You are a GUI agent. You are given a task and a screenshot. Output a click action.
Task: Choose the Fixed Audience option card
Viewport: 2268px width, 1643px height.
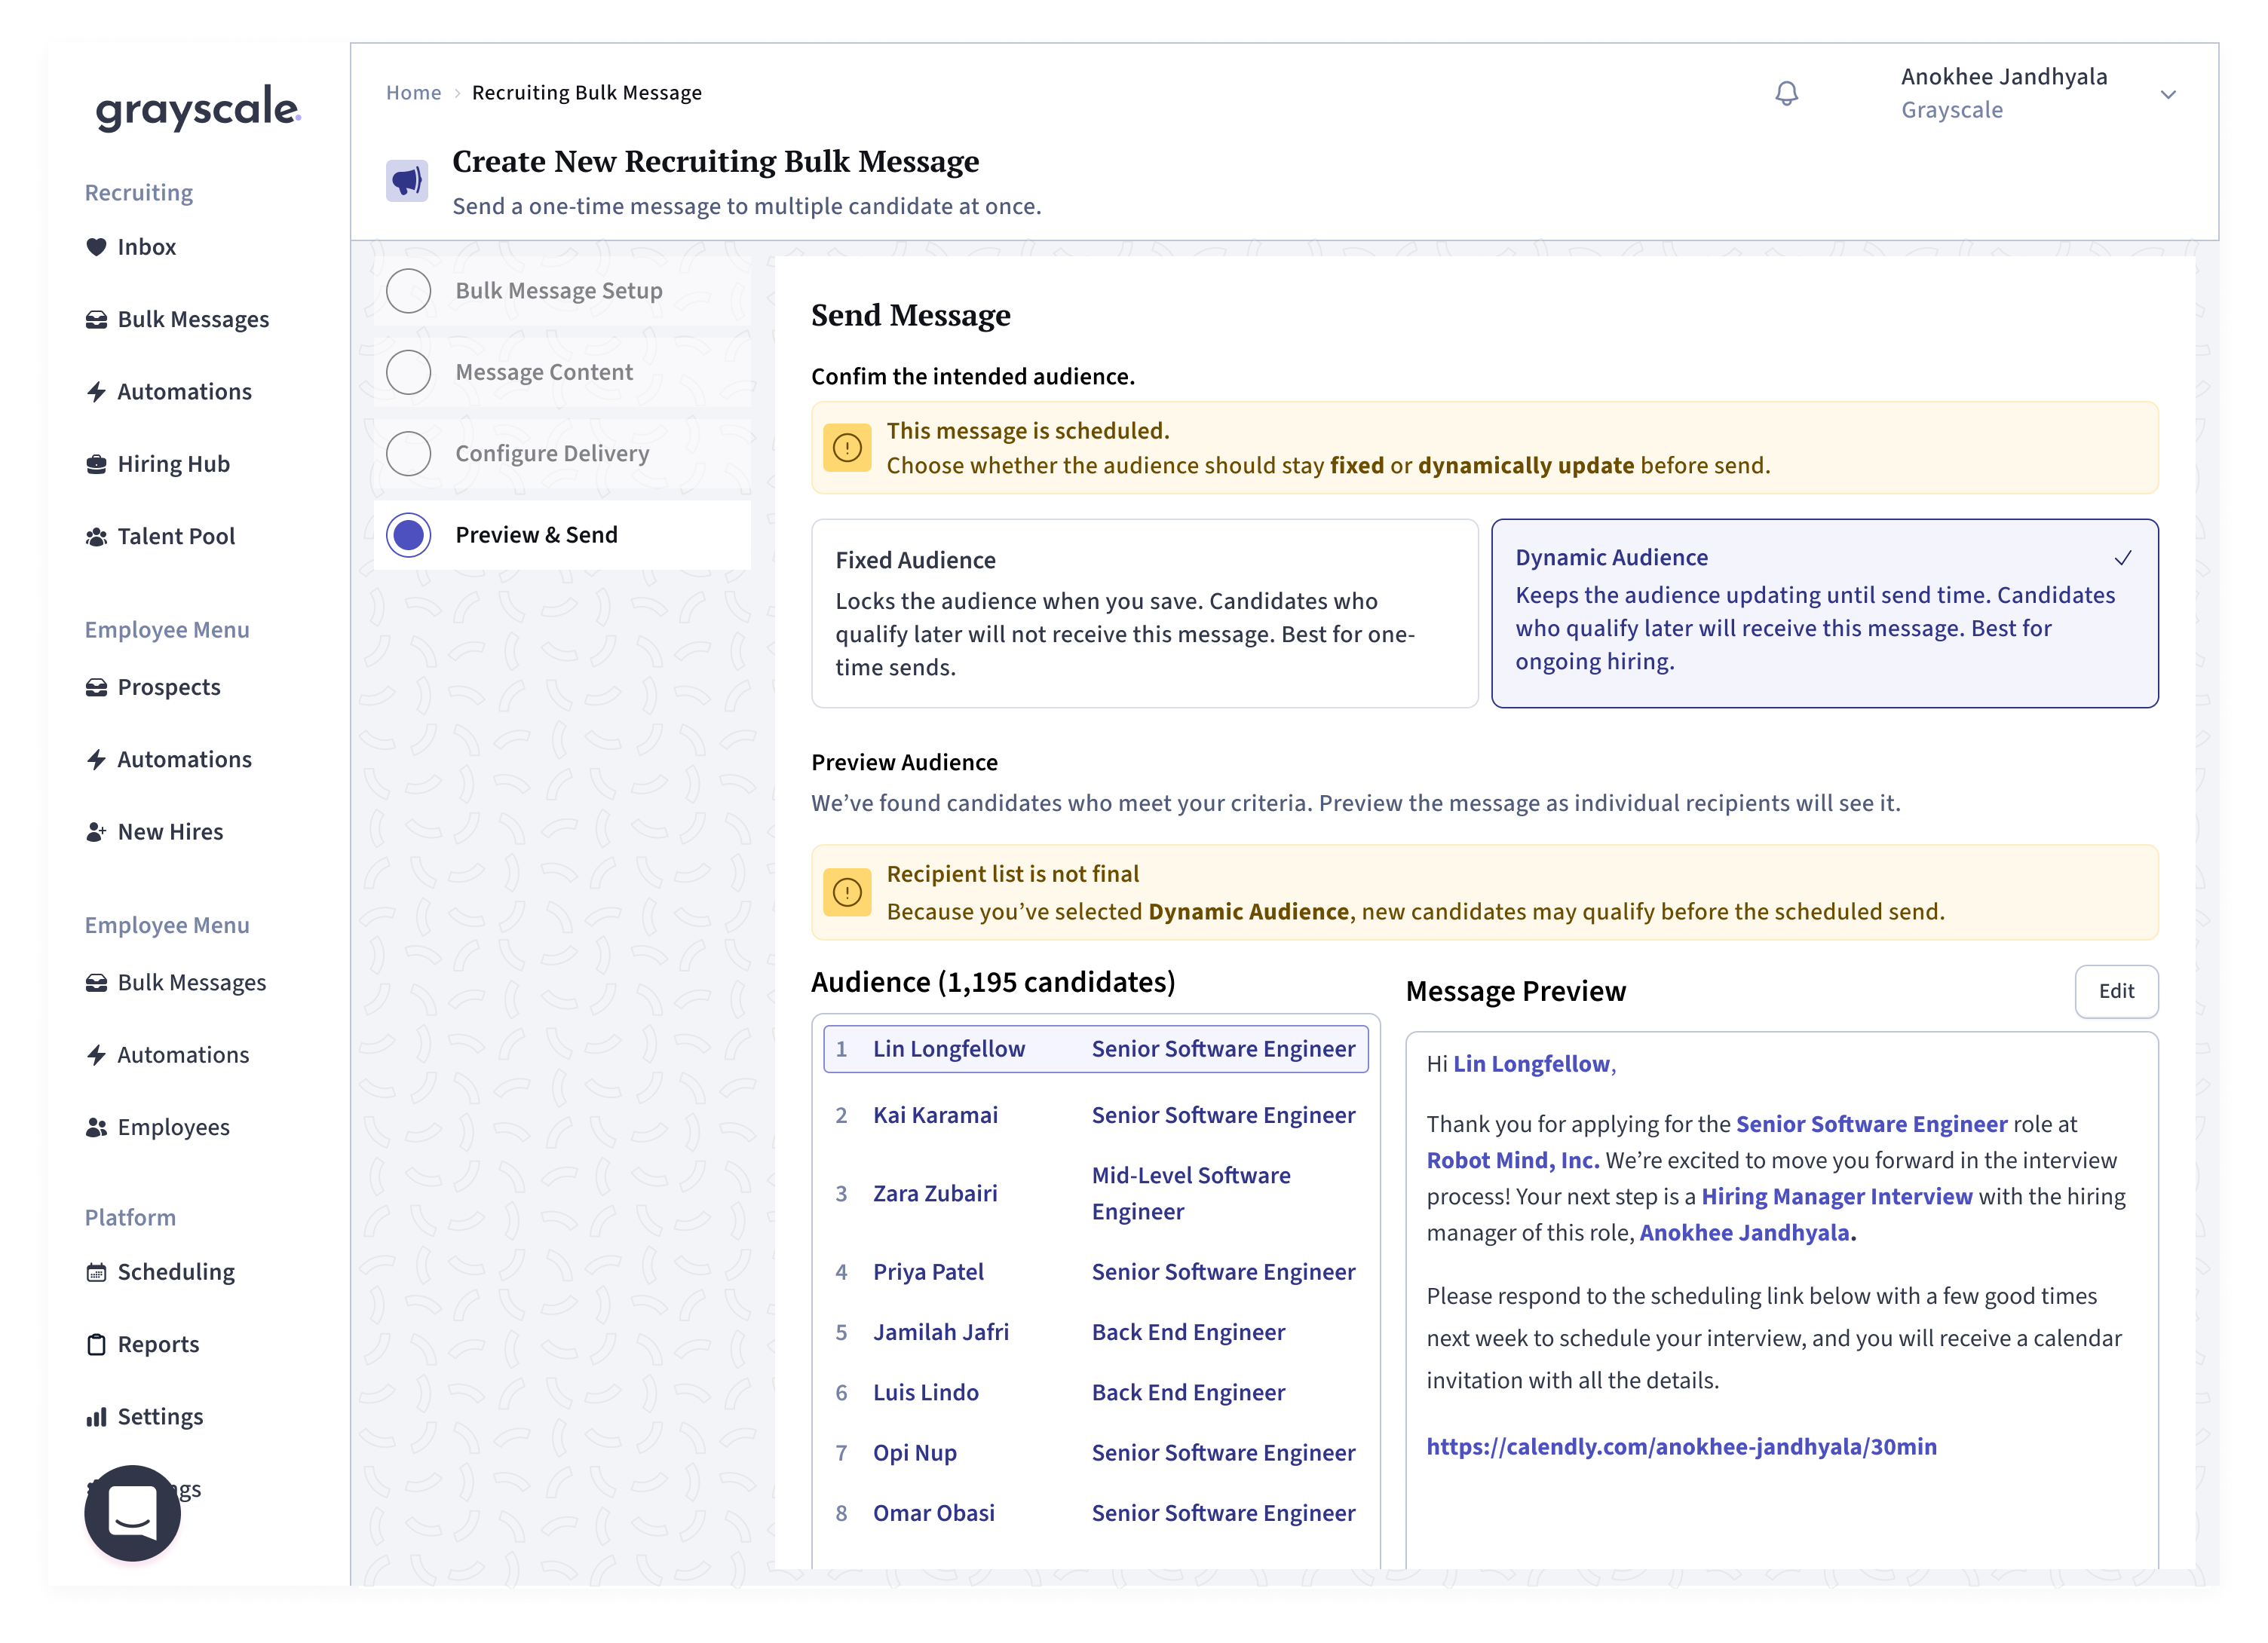pyautogui.click(x=1144, y=613)
